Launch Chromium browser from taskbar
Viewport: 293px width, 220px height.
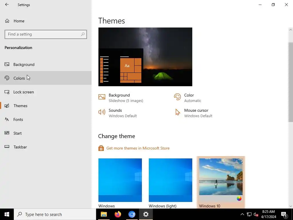coord(132,214)
